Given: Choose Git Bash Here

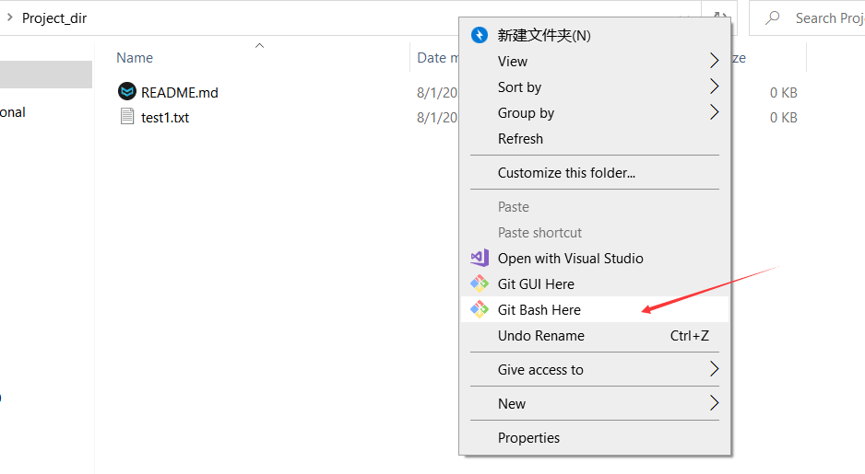Looking at the screenshot, I should click(x=595, y=310).
